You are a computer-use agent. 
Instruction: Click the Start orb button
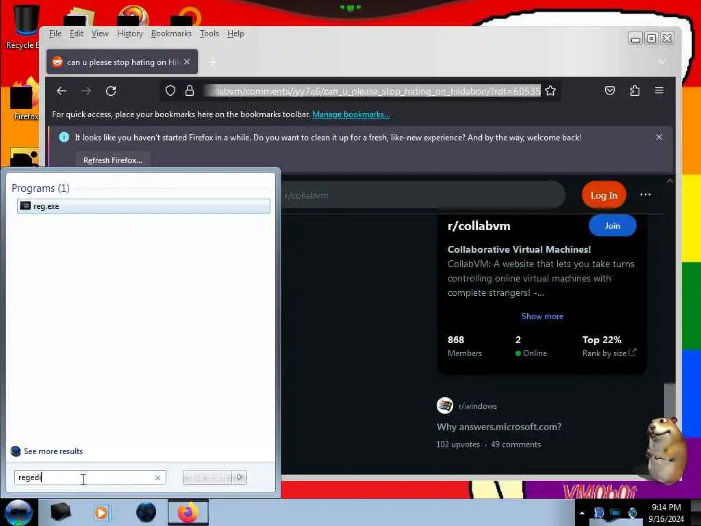coord(18,512)
